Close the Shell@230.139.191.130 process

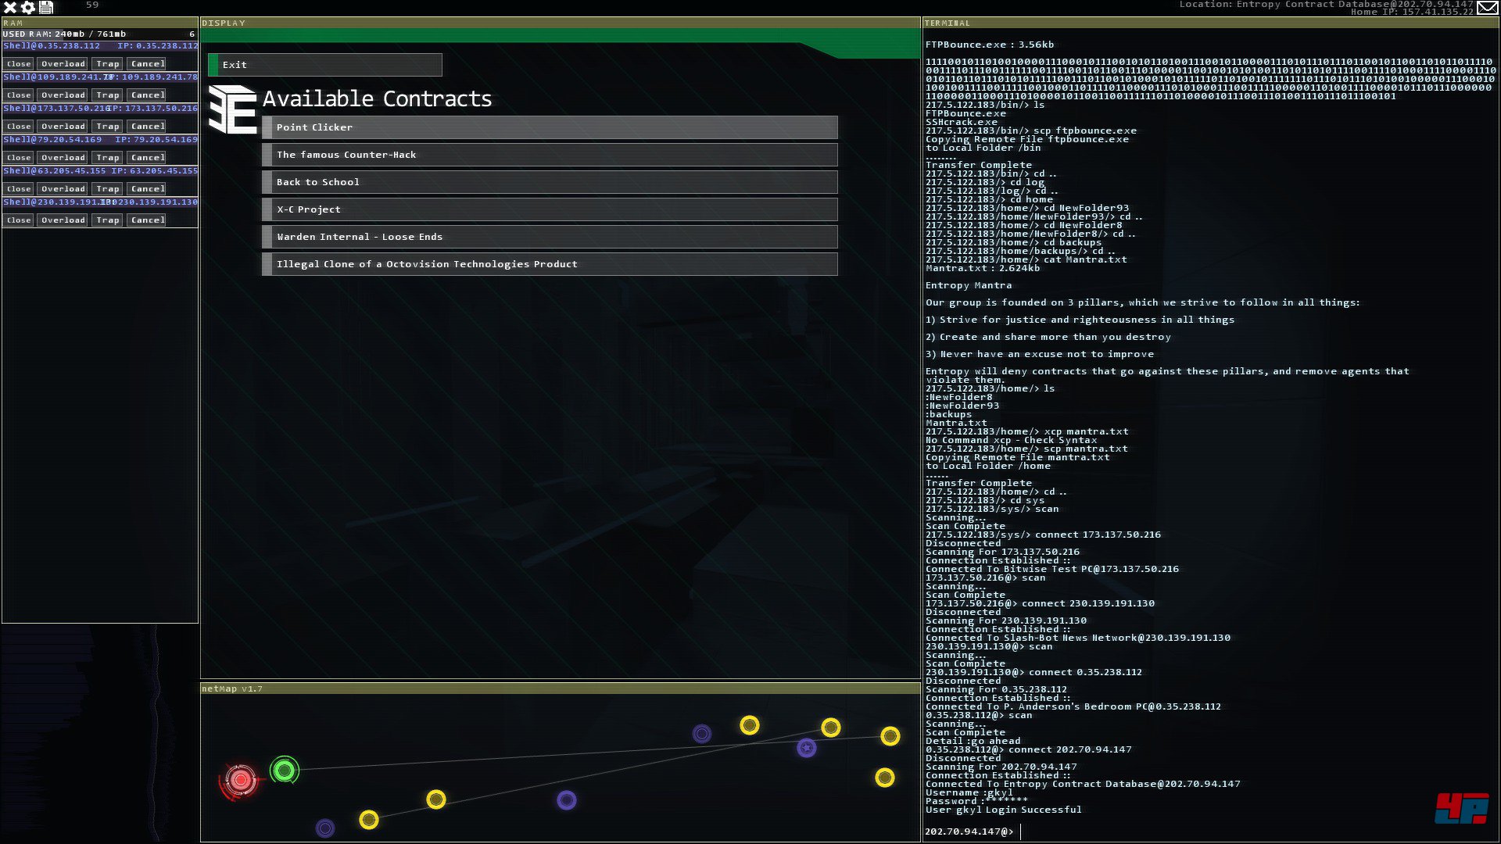pos(19,220)
